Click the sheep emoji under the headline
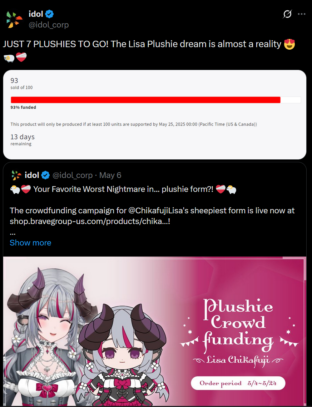This screenshot has height=407, width=312. tap(9, 58)
